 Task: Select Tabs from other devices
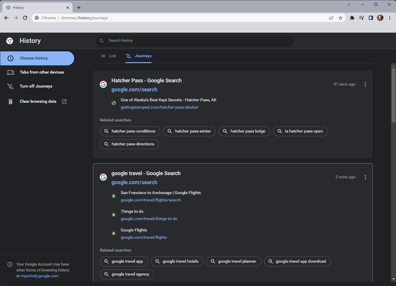42,72
